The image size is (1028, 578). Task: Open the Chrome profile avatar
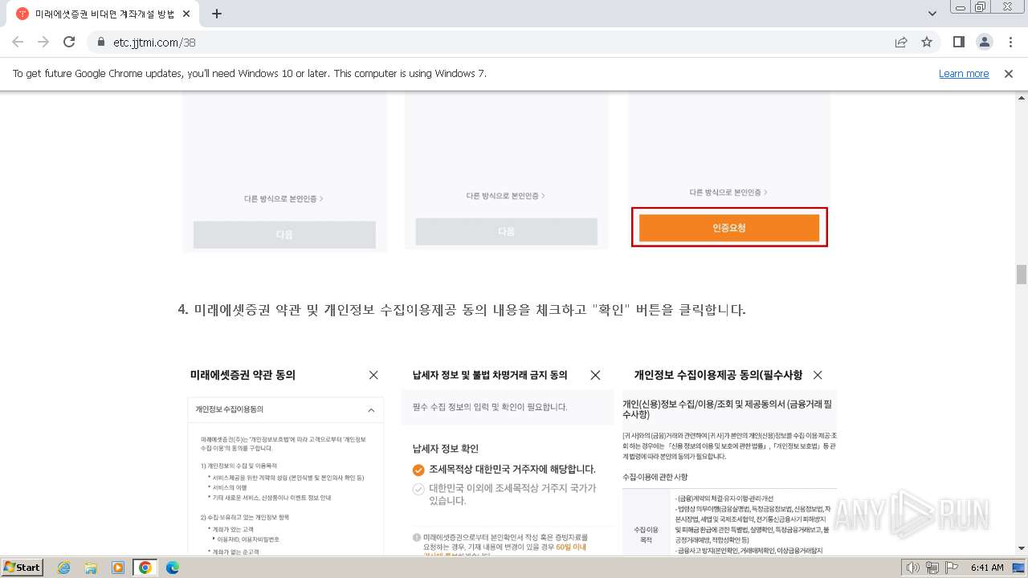984,42
